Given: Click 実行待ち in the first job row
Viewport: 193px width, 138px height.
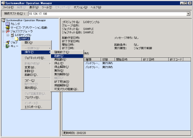Looking at the screenshot, I should pos(108,63).
